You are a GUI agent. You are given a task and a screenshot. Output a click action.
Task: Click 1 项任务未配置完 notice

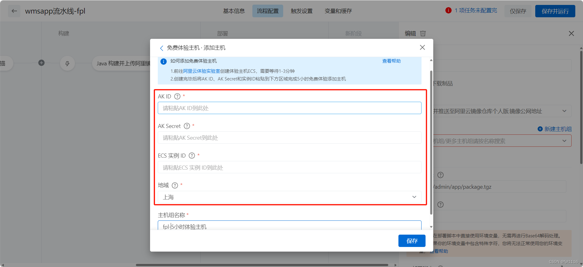[476, 10]
